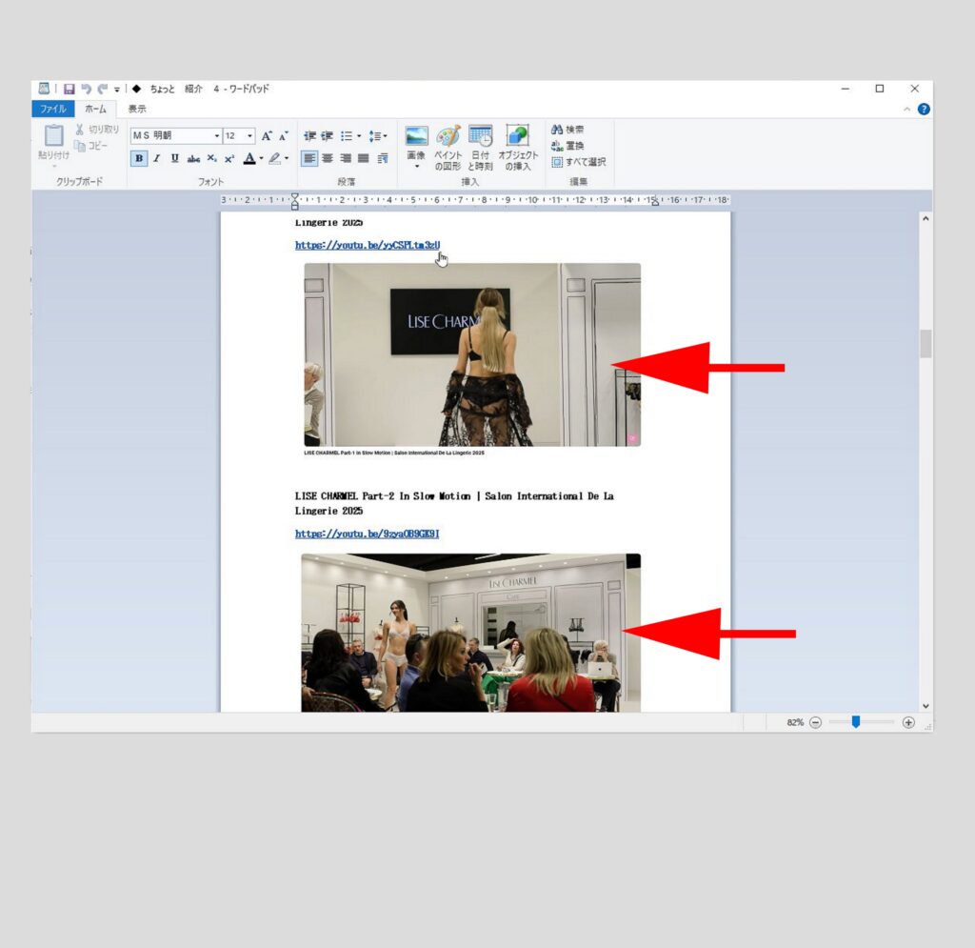The height and width of the screenshot is (948, 975).
Task: Click the コピー copy button
Action: pos(90,146)
